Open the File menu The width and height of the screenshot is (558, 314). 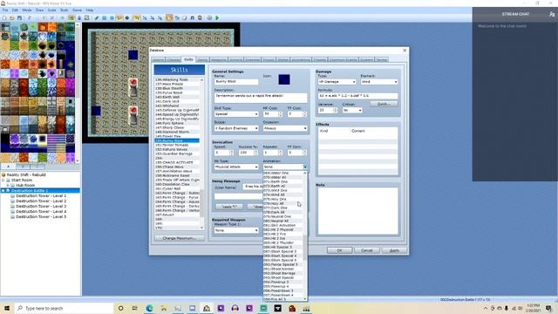(x=5, y=10)
